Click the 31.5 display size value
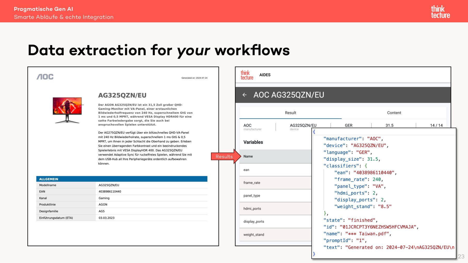Screen dimensions: 468x263 point(389,125)
